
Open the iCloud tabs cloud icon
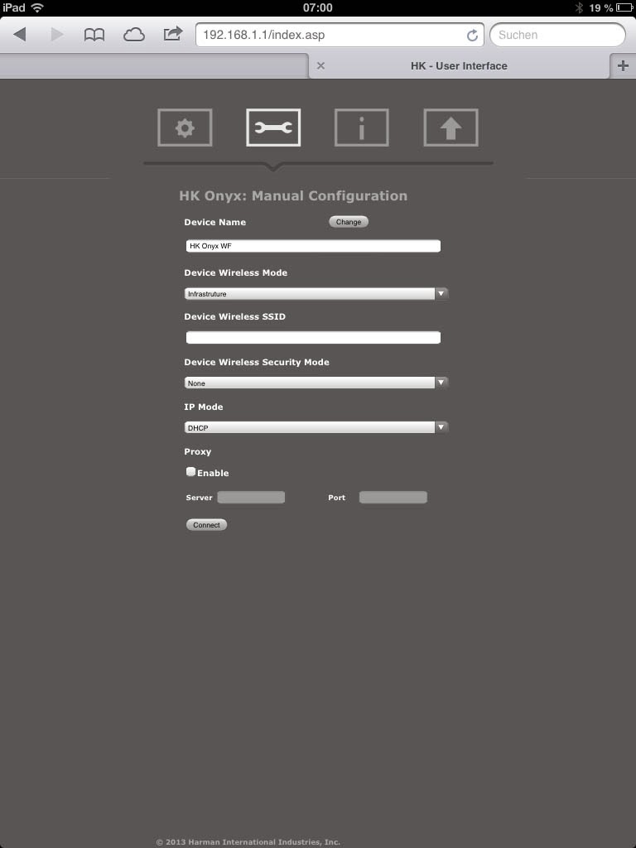(x=133, y=35)
